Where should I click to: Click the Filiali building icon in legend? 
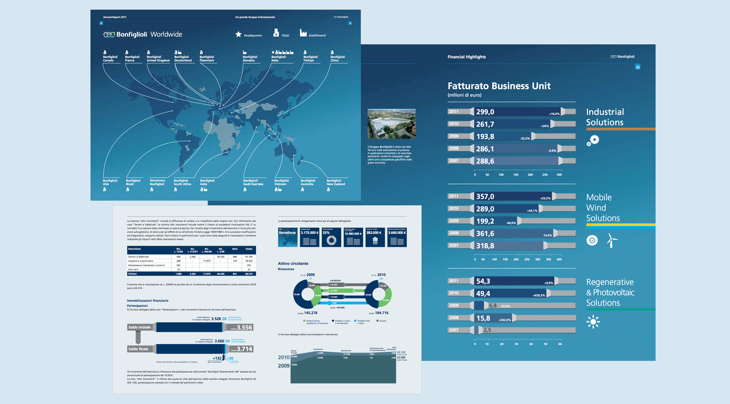point(276,33)
